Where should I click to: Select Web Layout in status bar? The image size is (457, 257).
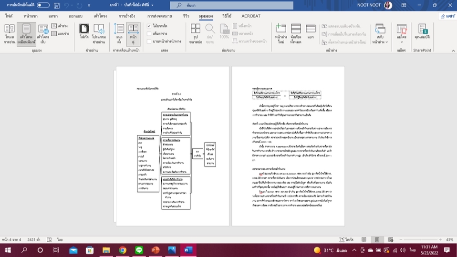(391, 239)
